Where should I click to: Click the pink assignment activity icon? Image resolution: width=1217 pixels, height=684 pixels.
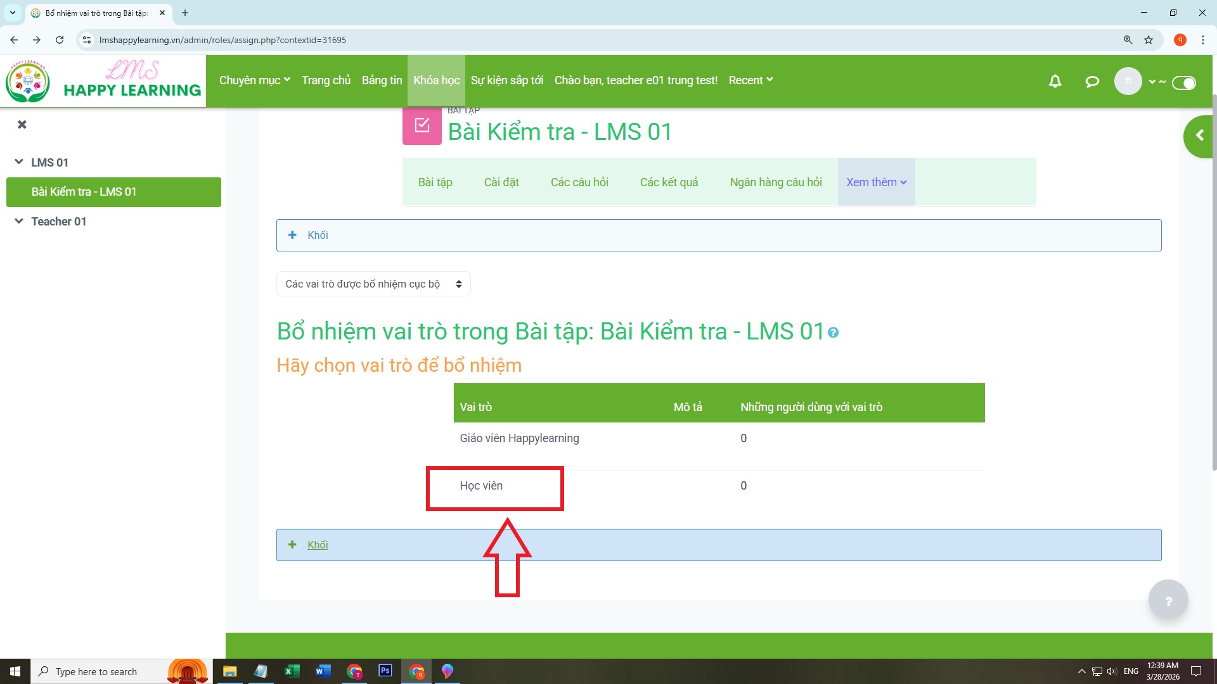point(422,125)
